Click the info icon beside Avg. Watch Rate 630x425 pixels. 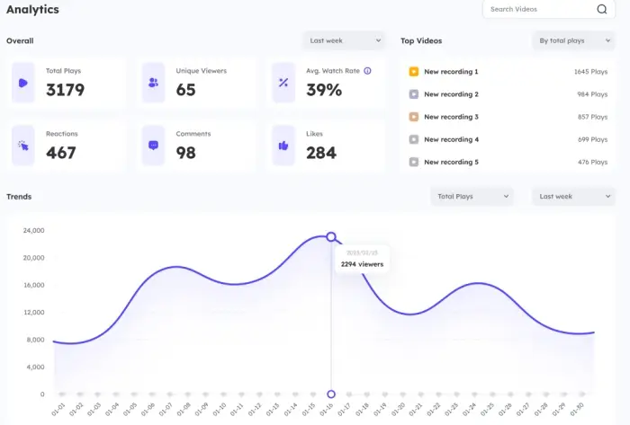(x=367, y=70)
